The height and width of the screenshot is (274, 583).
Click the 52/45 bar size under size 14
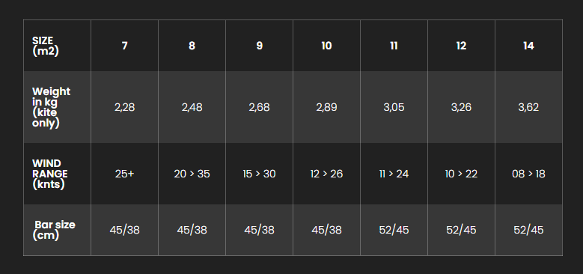click(x=528, y=230)
